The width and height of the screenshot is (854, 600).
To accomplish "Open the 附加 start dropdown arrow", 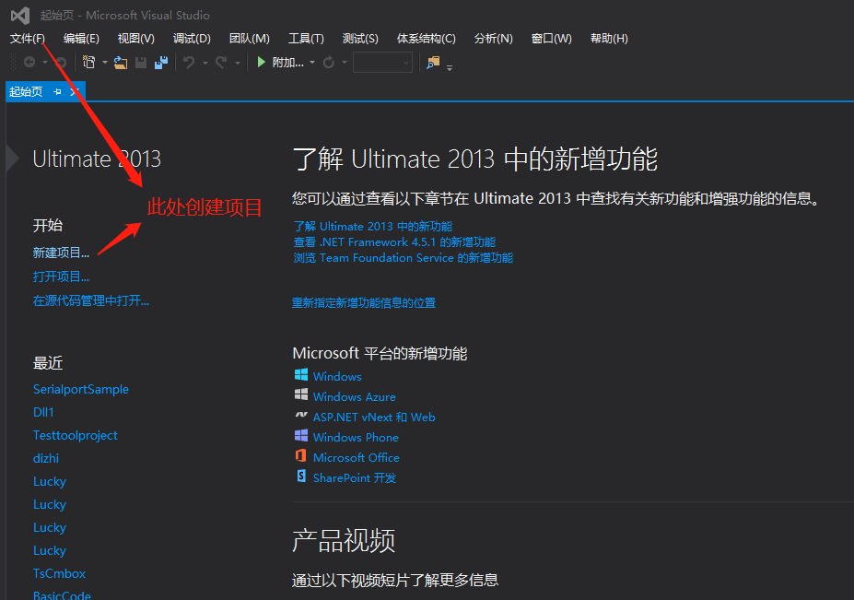I will 312,63.
